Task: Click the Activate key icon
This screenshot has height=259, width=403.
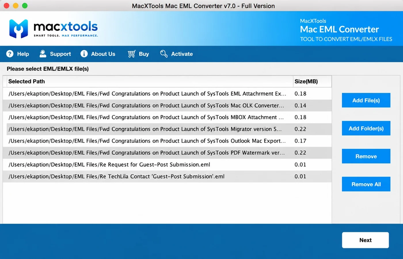Action: click(164, 54)
